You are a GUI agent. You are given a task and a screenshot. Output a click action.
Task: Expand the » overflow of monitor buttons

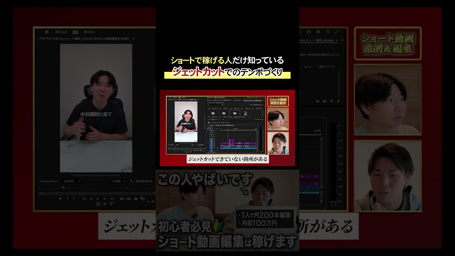click(149, 202)
